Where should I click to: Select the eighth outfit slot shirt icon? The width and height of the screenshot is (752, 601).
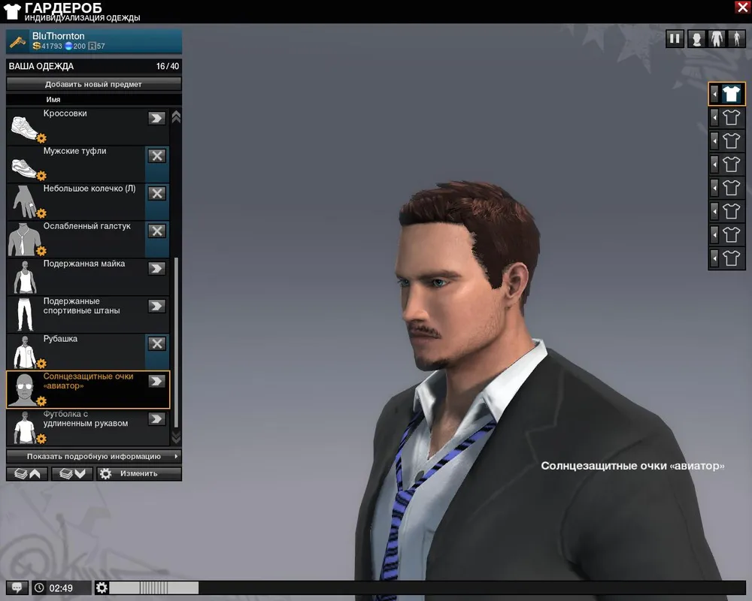(732, 258)
